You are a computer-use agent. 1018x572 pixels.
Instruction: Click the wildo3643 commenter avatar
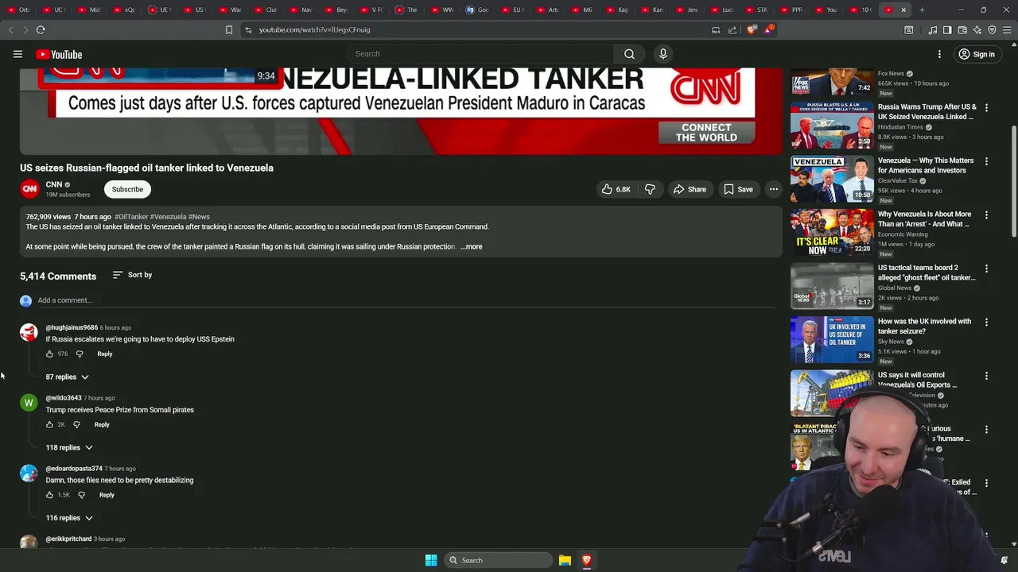(x=29, y=403)
